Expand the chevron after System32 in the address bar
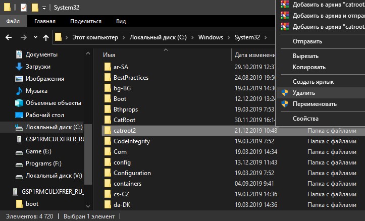 (266, 37)
